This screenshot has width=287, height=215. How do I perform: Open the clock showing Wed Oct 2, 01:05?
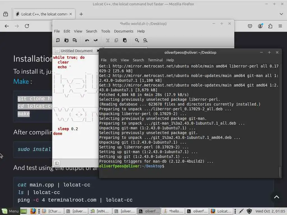[x=270, y=211]
